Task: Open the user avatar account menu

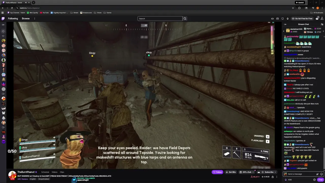Action: [322, 19]
